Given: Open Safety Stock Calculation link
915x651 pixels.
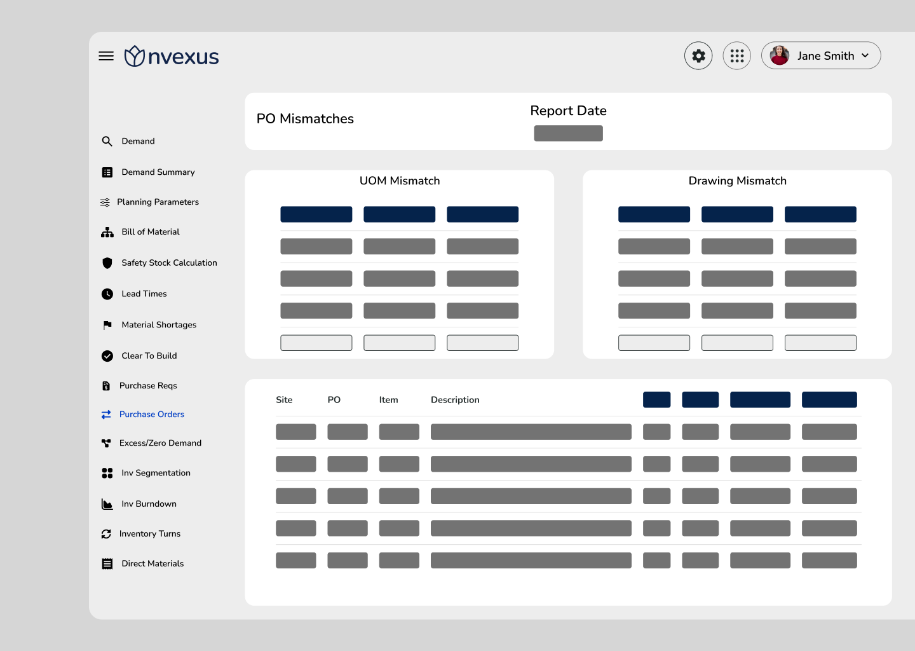Looking at the screenshot, I should click(x=170, y=263).
